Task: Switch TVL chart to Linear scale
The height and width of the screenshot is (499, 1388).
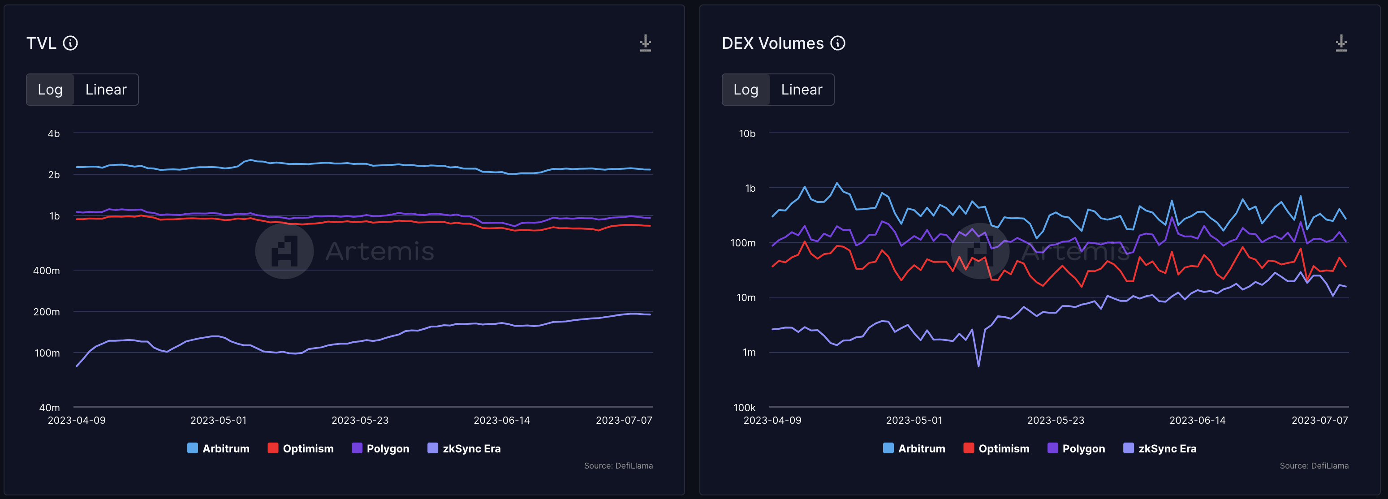Action: pyautogui.click(x=106, y=90)
